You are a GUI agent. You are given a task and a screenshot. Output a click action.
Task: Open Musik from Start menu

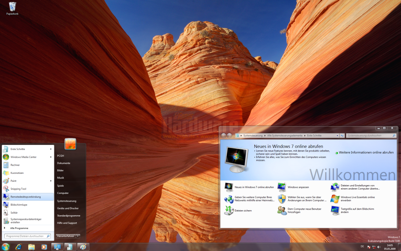(x=60, y=178)
